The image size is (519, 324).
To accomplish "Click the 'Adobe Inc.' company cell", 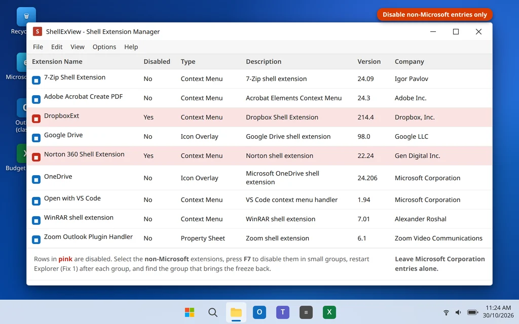I will click(411, 98).
